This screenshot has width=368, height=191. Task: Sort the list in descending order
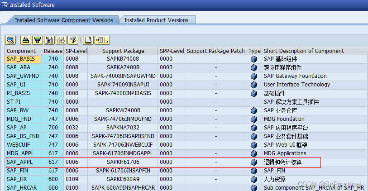[38, 40]
